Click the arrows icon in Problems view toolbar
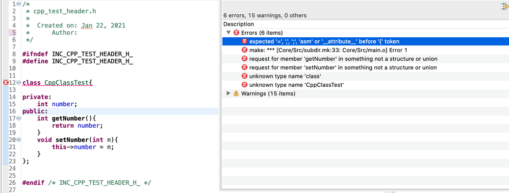509x193 pixels. click(505, 7)
